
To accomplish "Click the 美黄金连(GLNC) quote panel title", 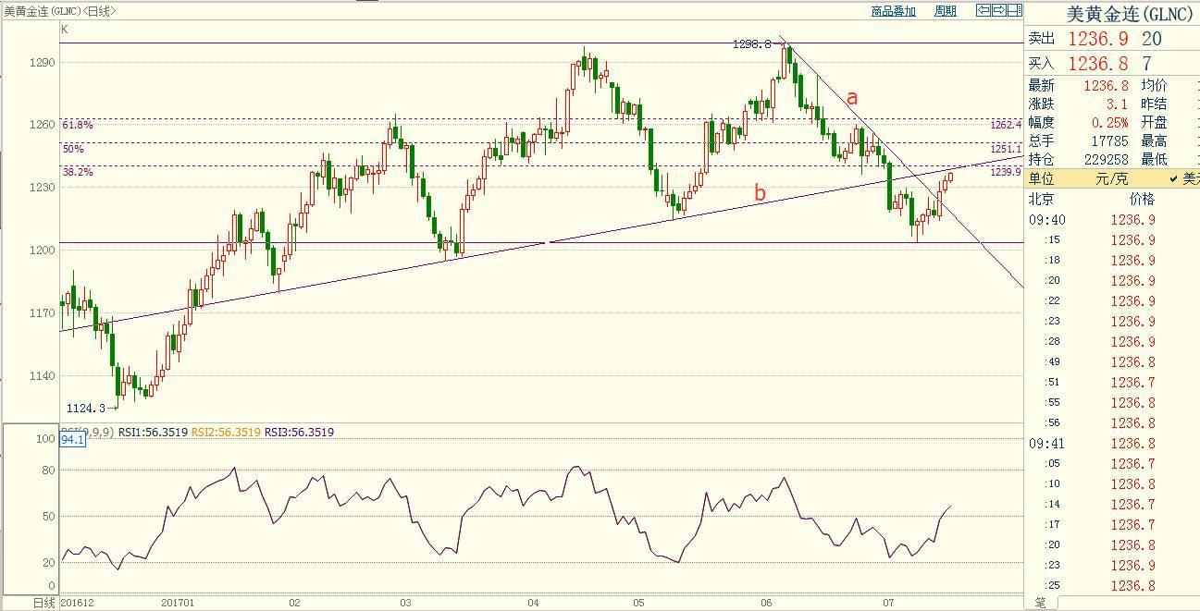I will pos(1130,14).
